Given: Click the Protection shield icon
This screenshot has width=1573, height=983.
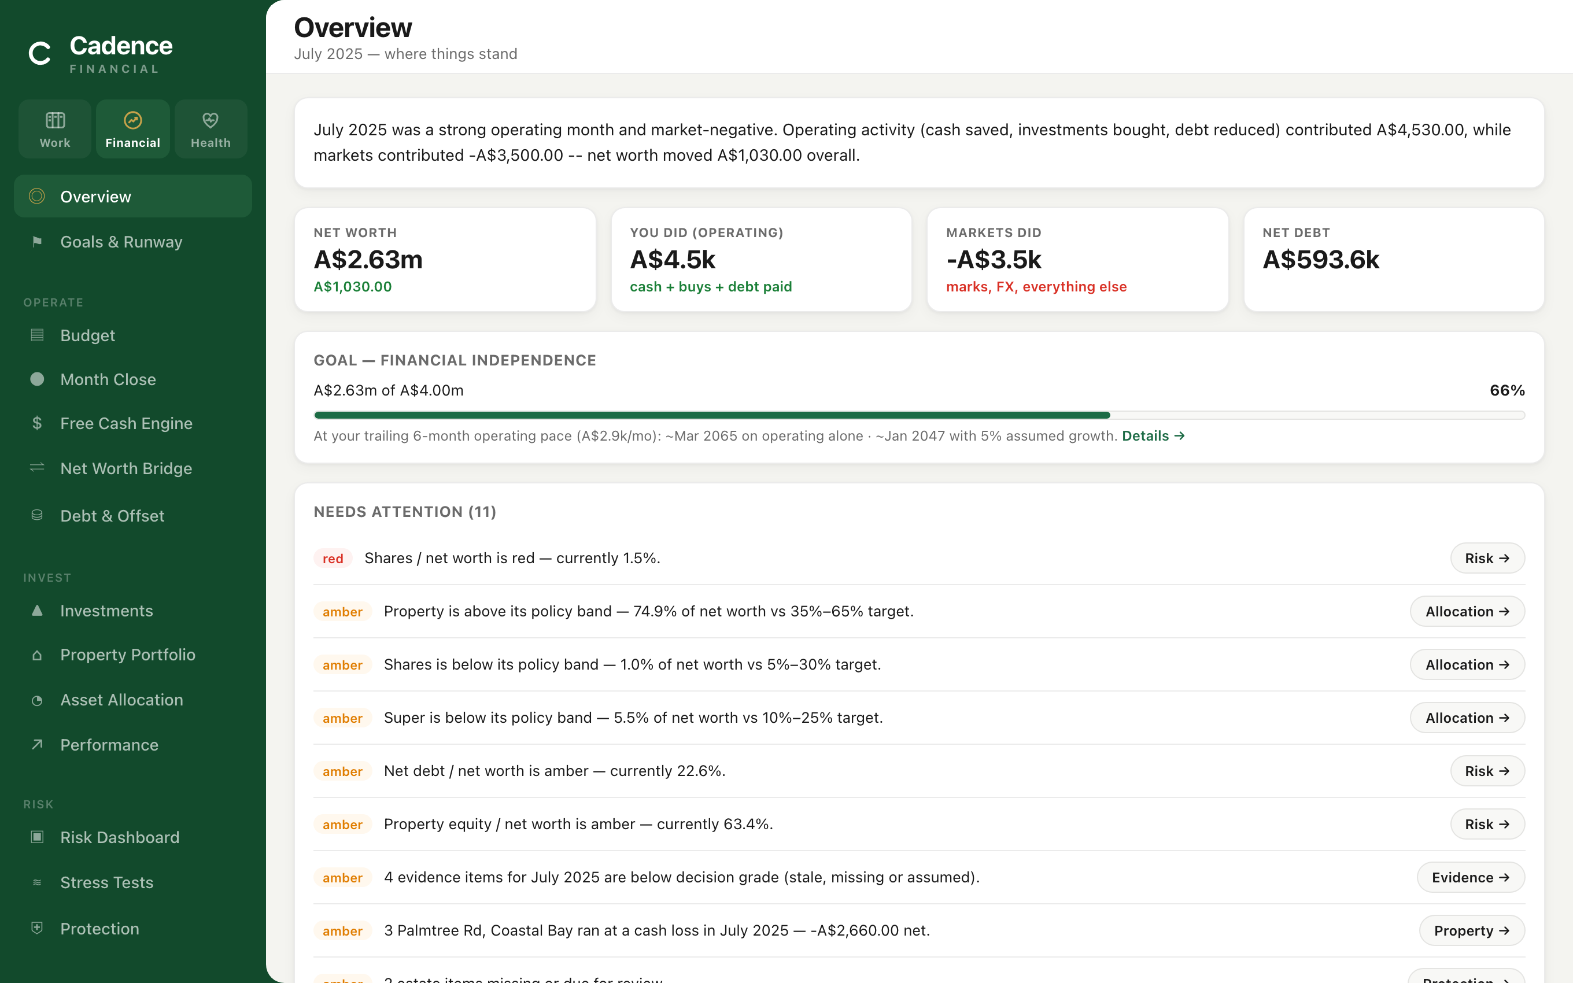Looking at the screenshot, I should coord(37,929).
